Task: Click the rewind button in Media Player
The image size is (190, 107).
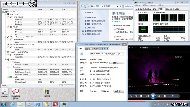Action: click(x=147, y=96)
